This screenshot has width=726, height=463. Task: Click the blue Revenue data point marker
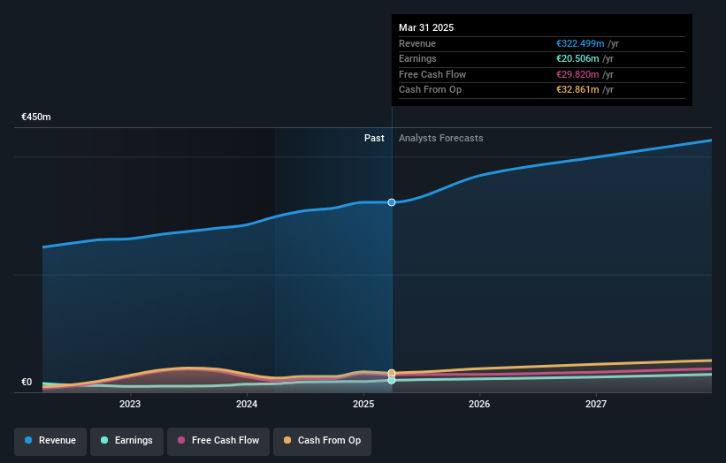(x=392, y=202)
